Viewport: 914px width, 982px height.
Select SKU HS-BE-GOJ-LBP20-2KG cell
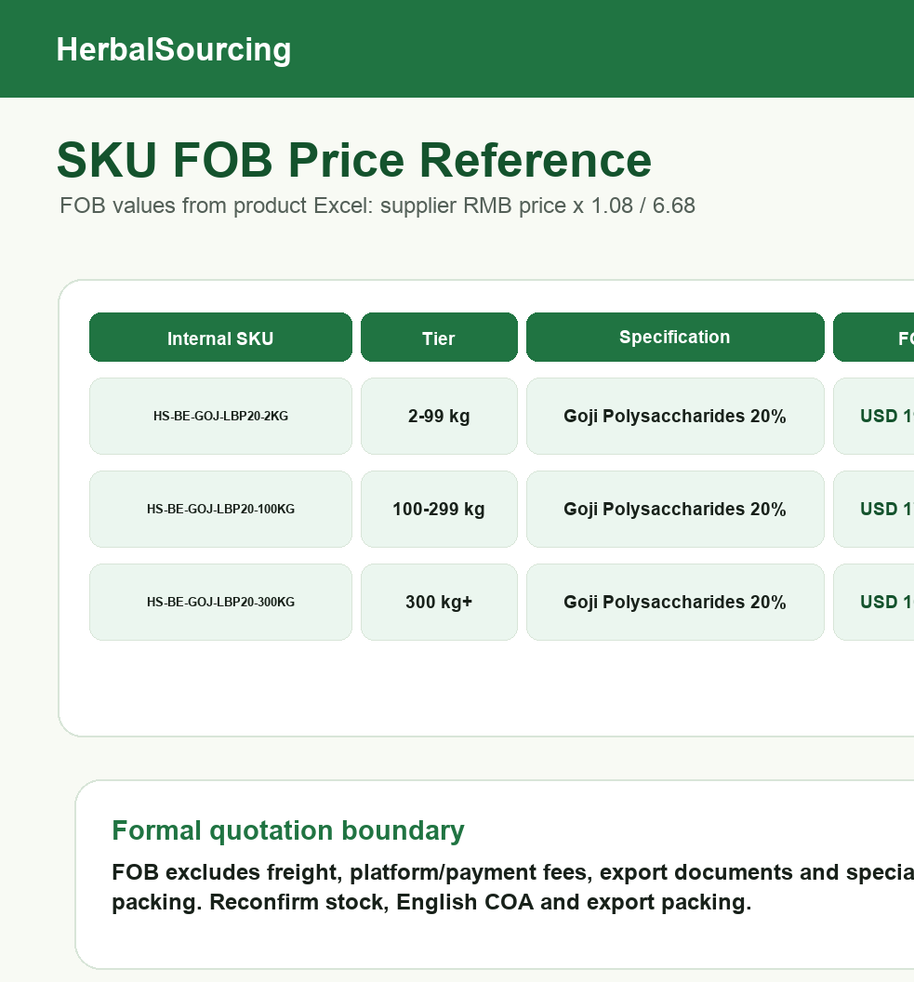click(220, 416)
